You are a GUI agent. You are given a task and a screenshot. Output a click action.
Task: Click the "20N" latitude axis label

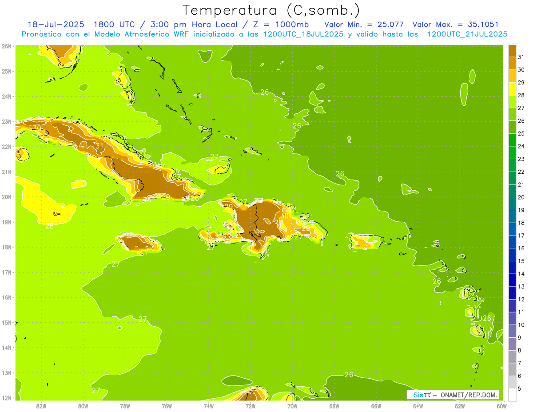tap(7, 197)
